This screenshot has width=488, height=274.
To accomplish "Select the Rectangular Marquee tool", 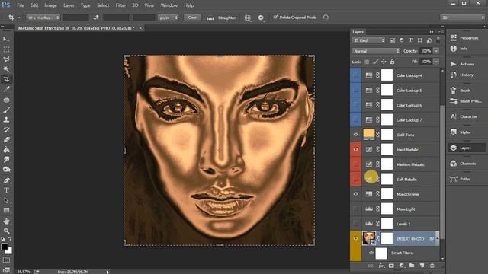I will [6, 49].
